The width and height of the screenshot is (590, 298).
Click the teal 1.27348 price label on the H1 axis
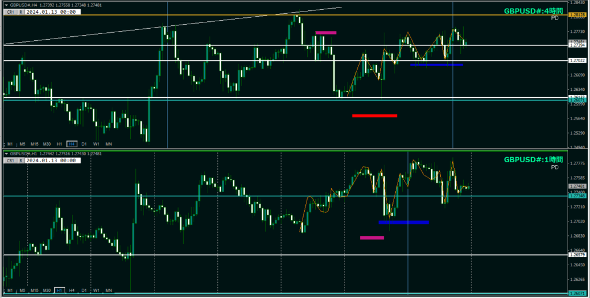point(577,196)
